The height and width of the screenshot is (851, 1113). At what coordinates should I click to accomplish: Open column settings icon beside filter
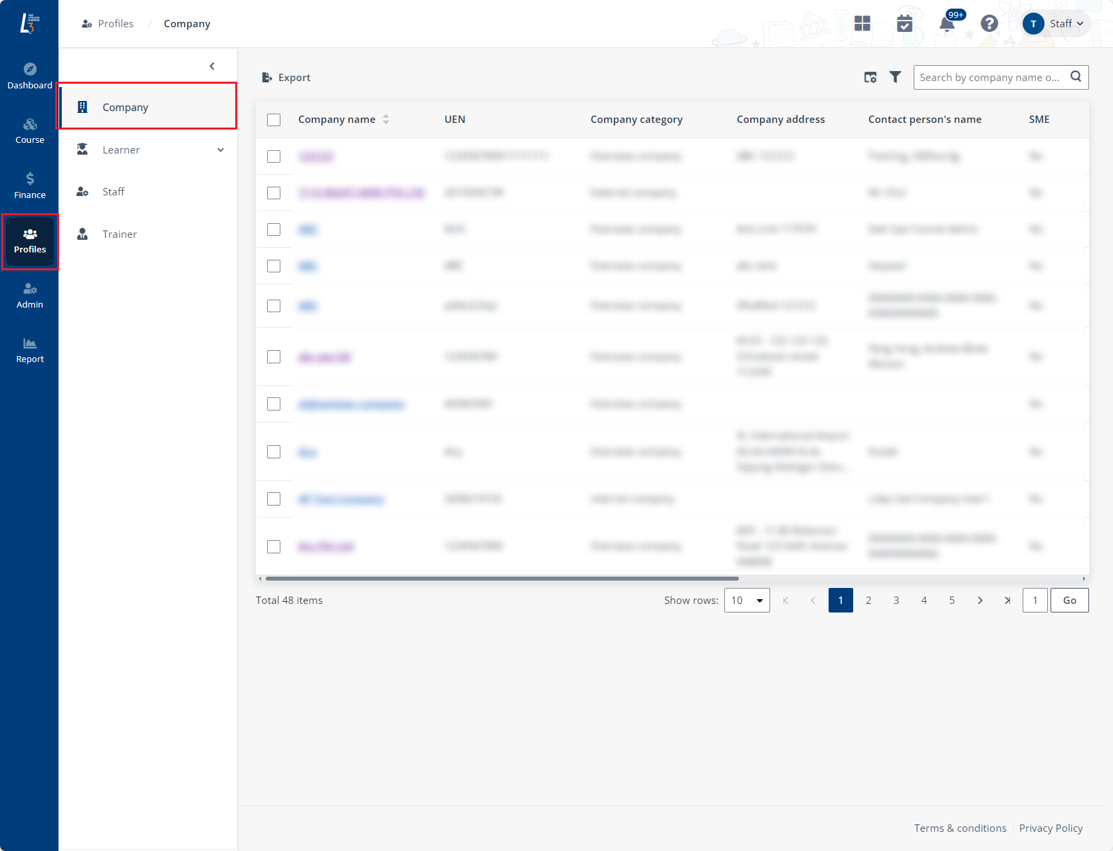870,78
